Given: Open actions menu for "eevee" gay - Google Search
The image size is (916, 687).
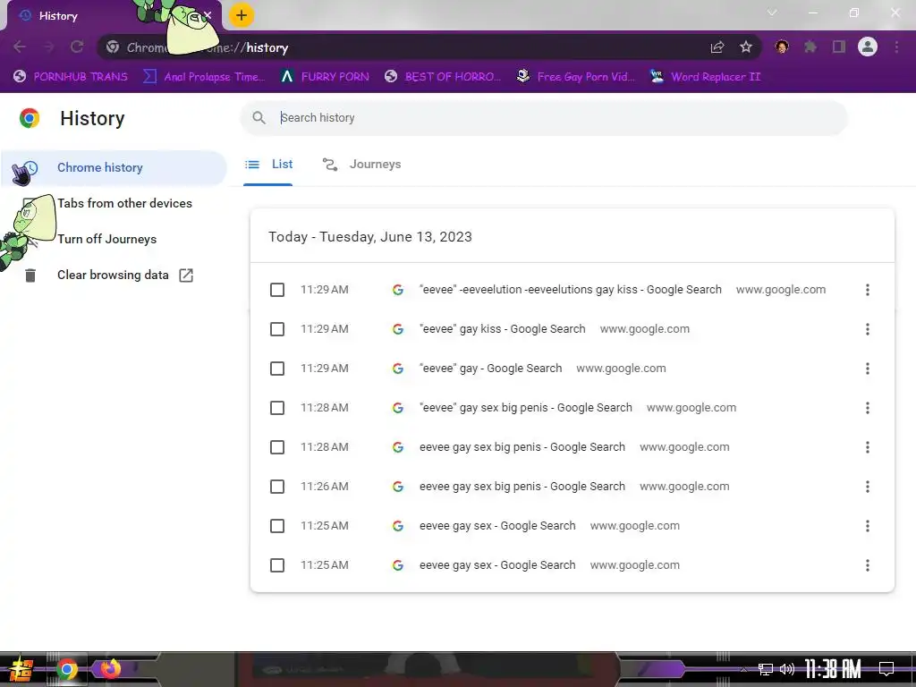Looking at the screenshot, I should [x=868, y=369].
